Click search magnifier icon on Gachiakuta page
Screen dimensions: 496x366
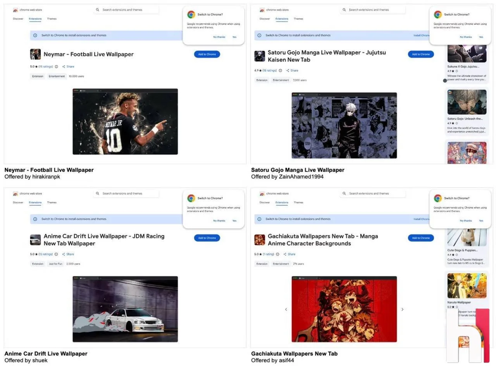click(344, 193)
